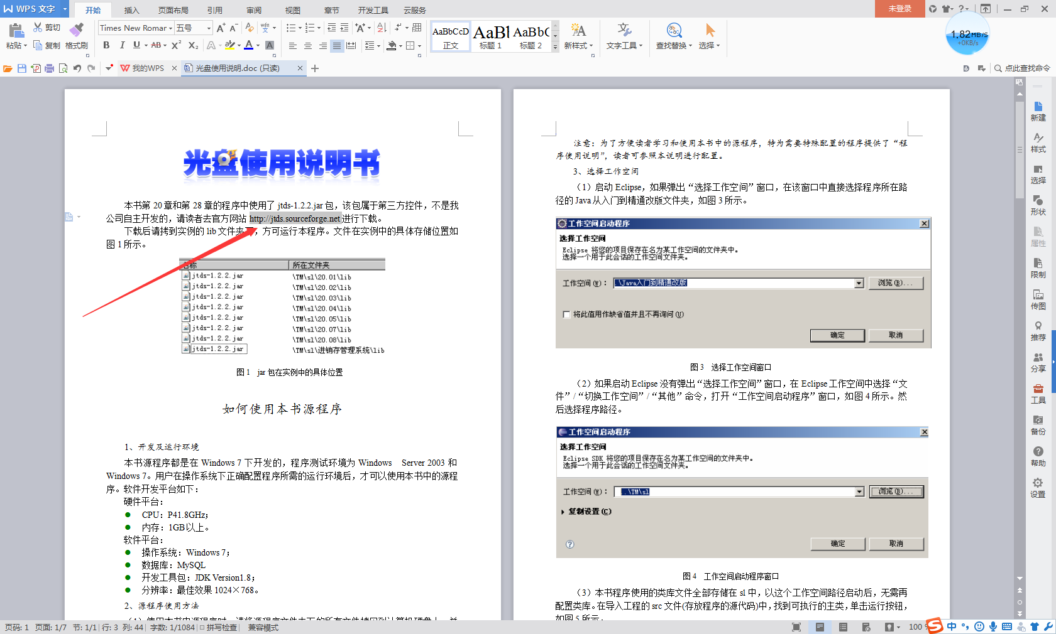Increase font size with A+ icon
This screenshot has height=634, width=1056.
(x=221, y=28)
